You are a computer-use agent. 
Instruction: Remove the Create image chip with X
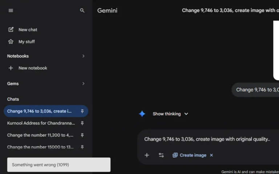pos(211,155)
